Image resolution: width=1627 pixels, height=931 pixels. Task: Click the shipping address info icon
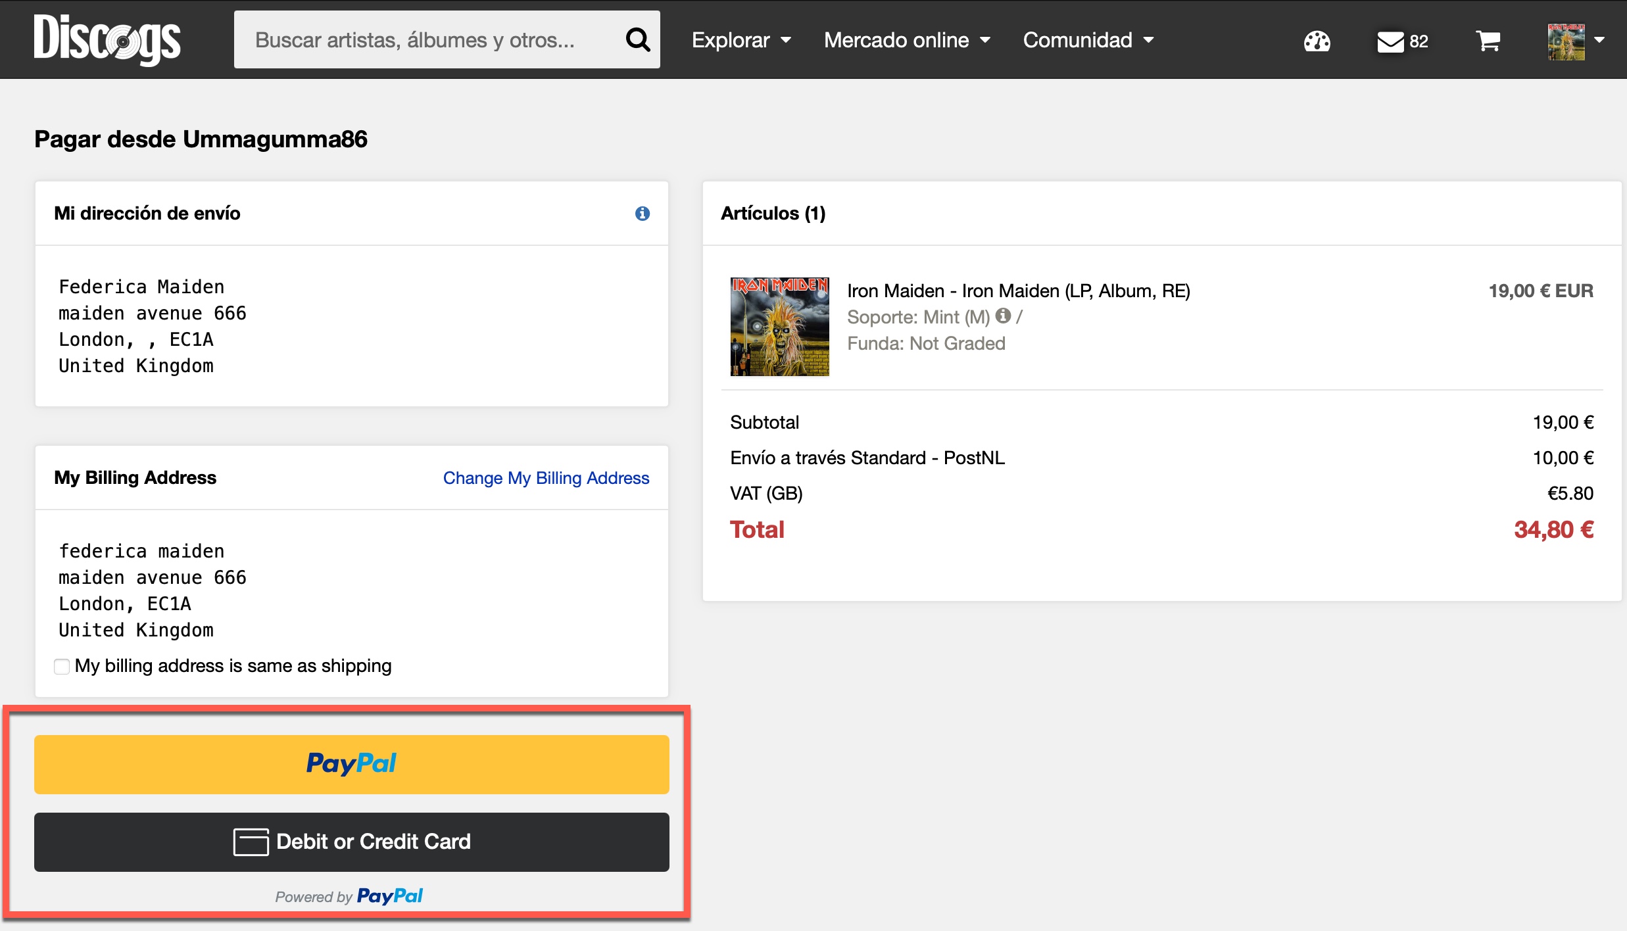pyautogui.click(x=643, y=214)
